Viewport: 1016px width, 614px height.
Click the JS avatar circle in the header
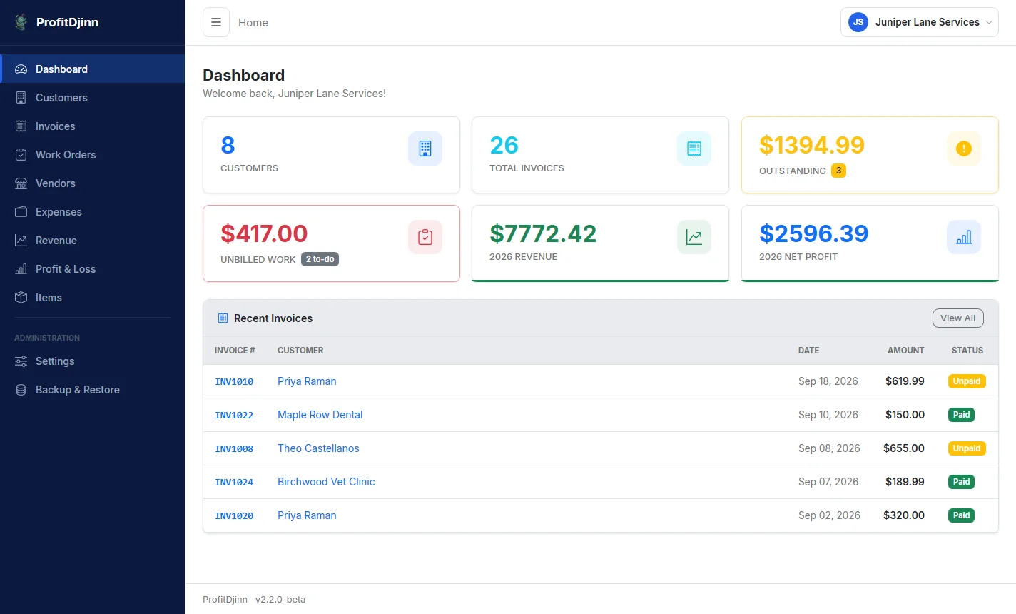tap(858, 22)
